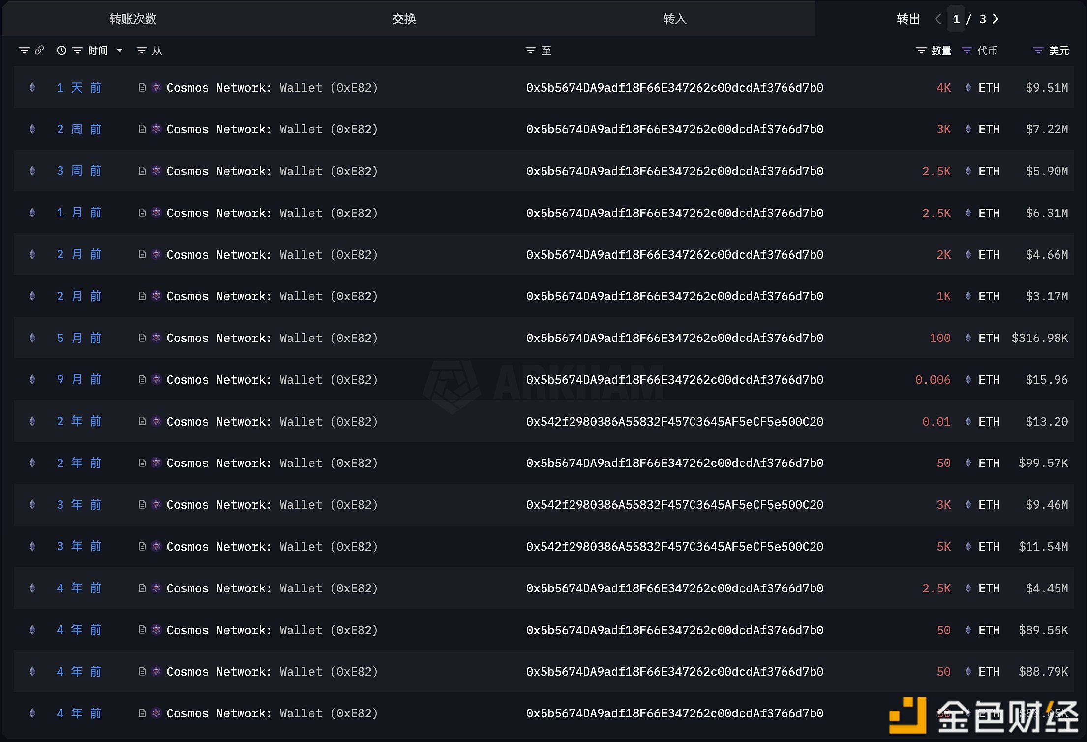Click Ethereum chain icon in $4.45M row
Screen dimensions: 1087x742
pyautogui.click(x=32, y=588)
